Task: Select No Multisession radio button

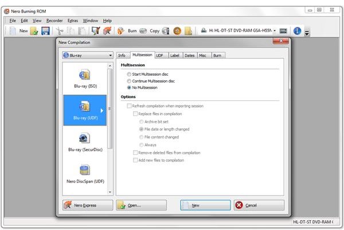Action: [129, 88]
